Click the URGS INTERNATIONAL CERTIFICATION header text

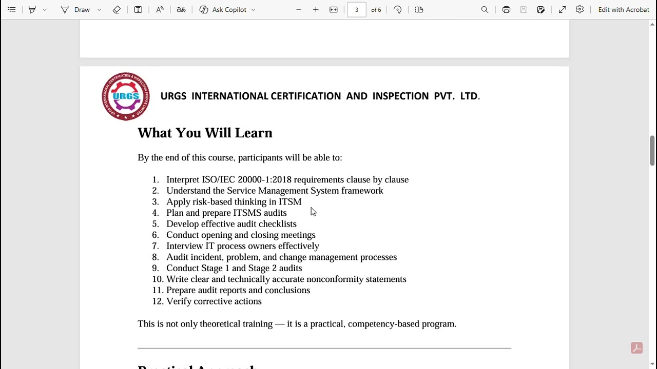pyautogui.click(x=320, y=96)
